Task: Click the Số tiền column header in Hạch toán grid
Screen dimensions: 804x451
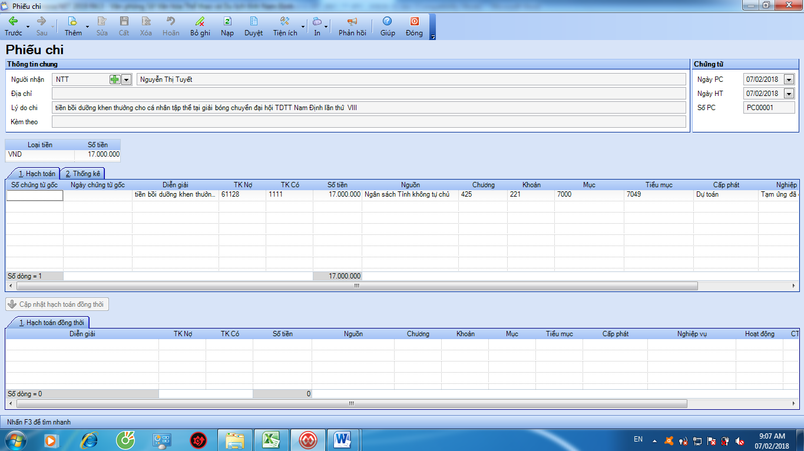Action: click(338, 185)
